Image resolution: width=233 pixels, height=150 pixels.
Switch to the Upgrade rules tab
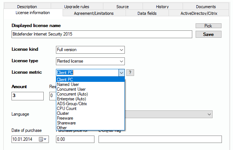tap(76, 7)
